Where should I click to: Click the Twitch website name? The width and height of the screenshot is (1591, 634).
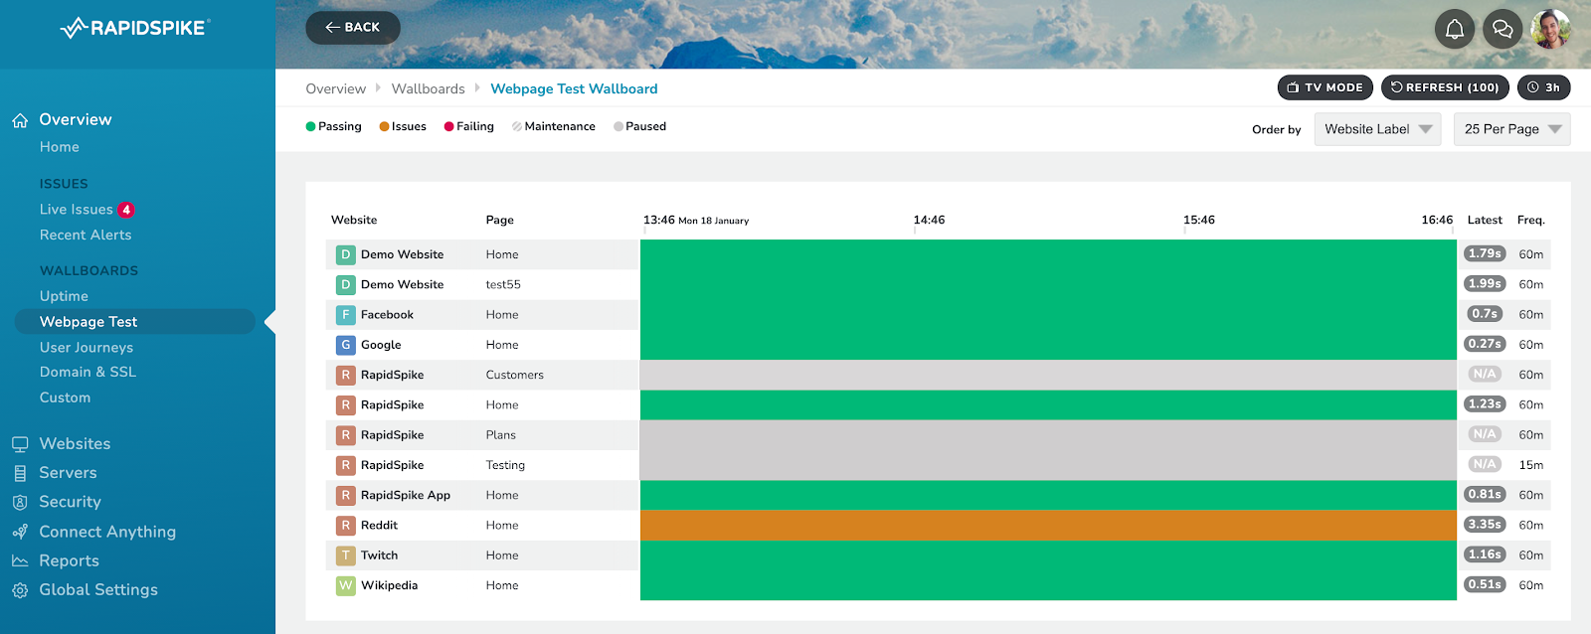pos(379,555)
